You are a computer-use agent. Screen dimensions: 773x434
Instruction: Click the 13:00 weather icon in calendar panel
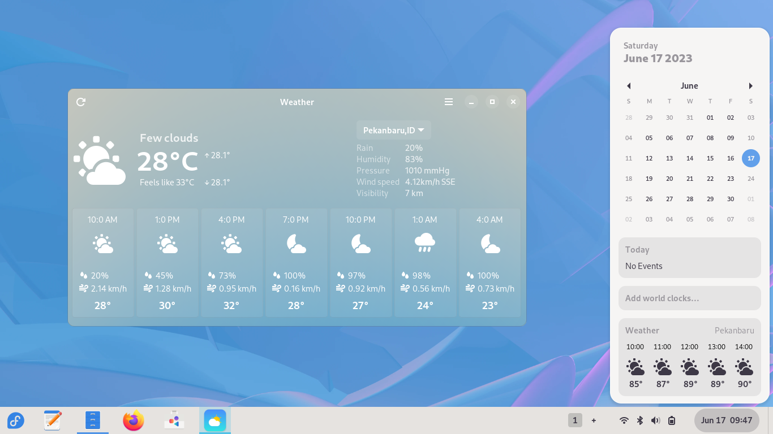(717, 367)
